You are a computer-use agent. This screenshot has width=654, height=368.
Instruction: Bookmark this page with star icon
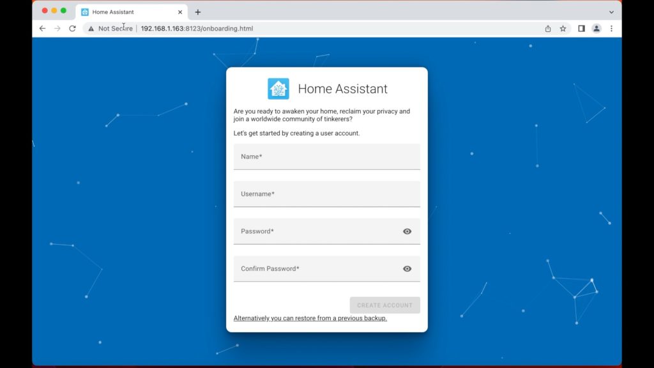pyautogui.click(x=563, y=28)
